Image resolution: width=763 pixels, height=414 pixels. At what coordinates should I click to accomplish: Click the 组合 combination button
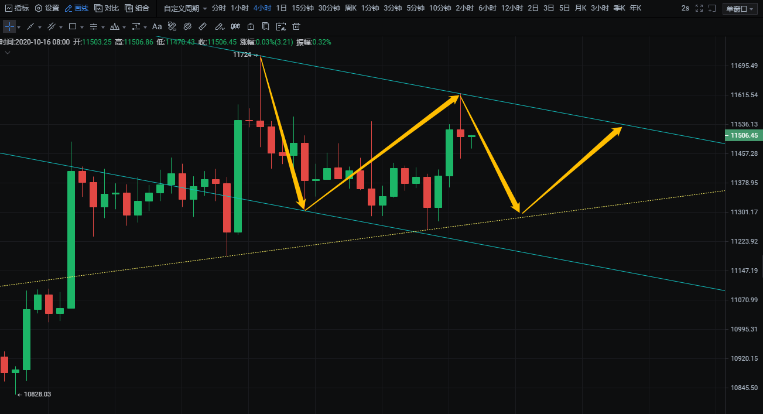pyautogui.click(x=137, y=8)
